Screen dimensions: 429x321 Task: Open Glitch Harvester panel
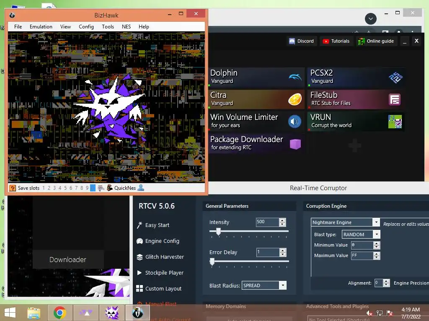click(x=160, y=257)
